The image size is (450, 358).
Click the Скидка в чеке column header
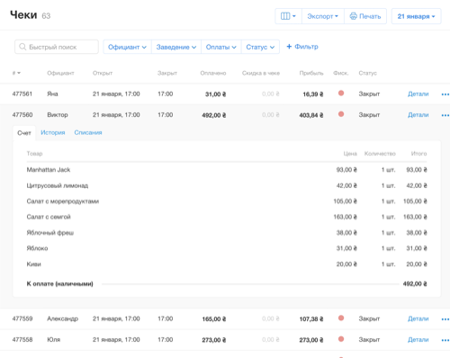coord(261,73)
